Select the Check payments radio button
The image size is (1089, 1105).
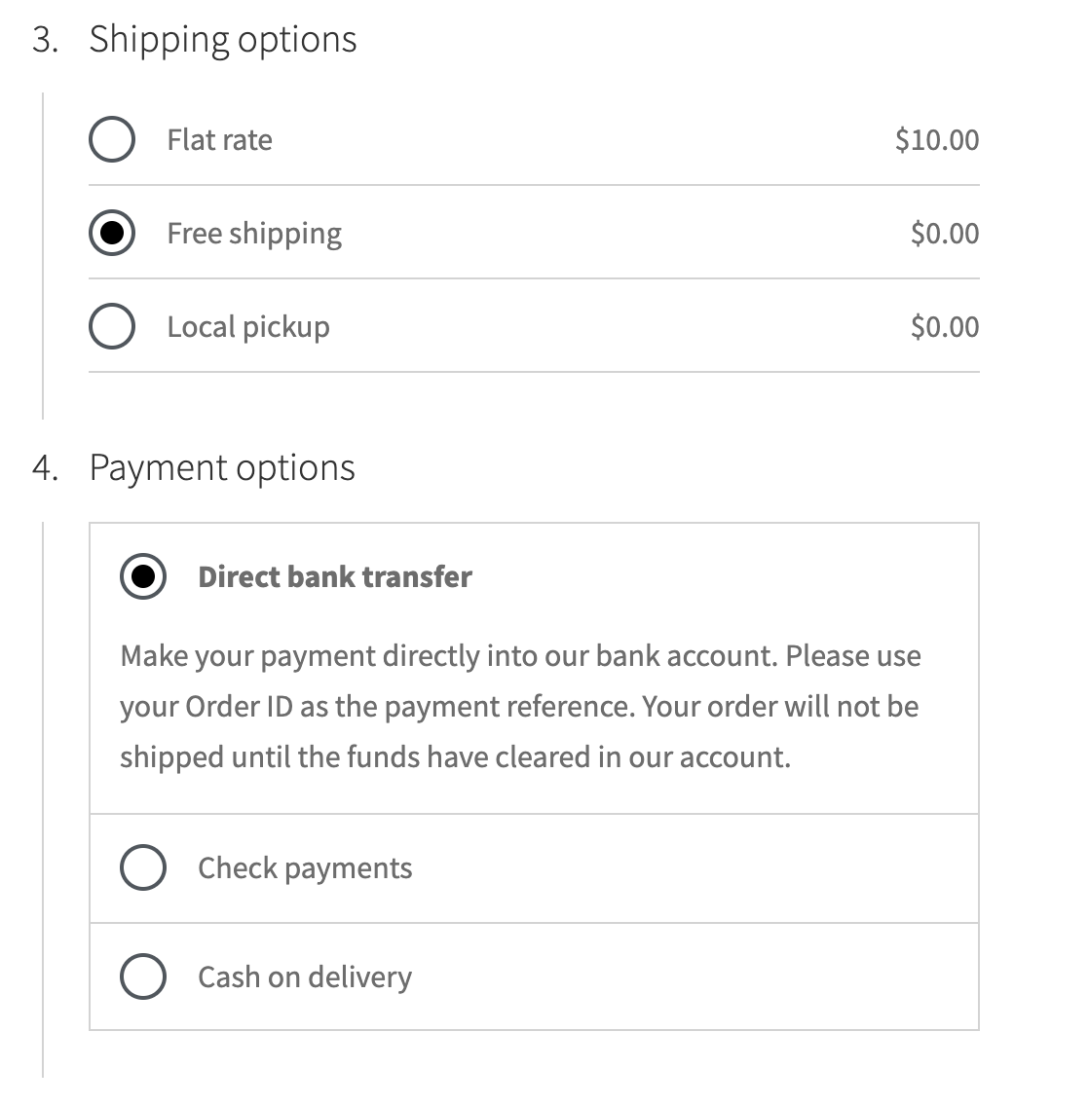click(142, 867)
